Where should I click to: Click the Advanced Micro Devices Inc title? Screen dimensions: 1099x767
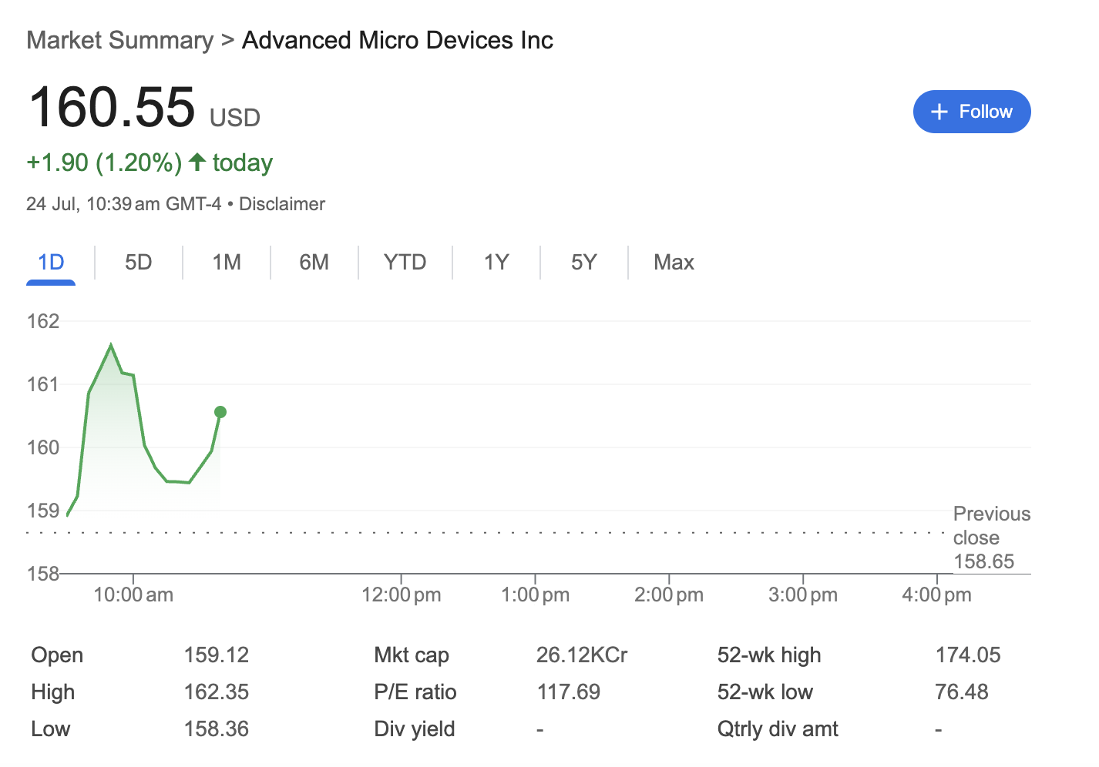point(398,40)
